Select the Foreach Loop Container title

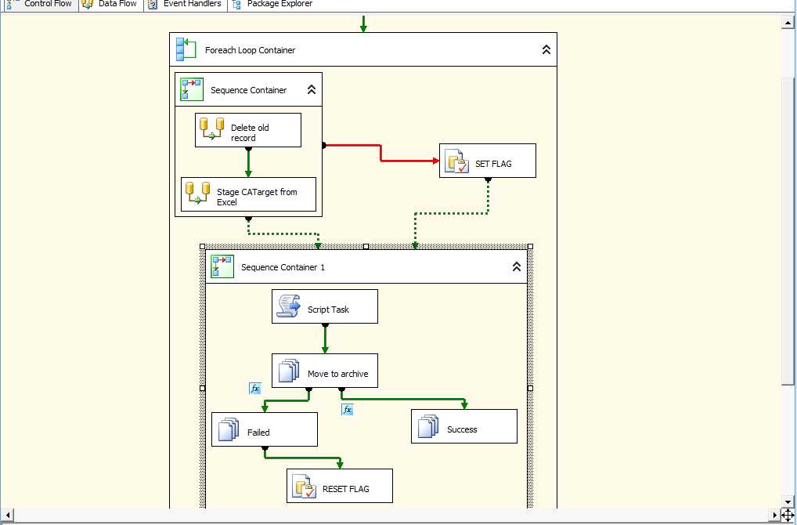250,50
